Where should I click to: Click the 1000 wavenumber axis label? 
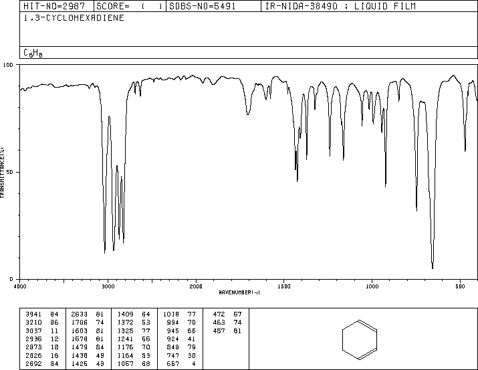click(x=372, y=286)
